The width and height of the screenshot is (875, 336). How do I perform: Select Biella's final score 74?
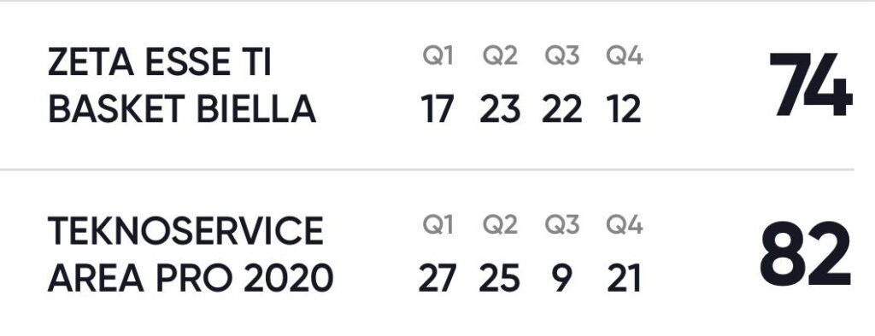point(811,84)
